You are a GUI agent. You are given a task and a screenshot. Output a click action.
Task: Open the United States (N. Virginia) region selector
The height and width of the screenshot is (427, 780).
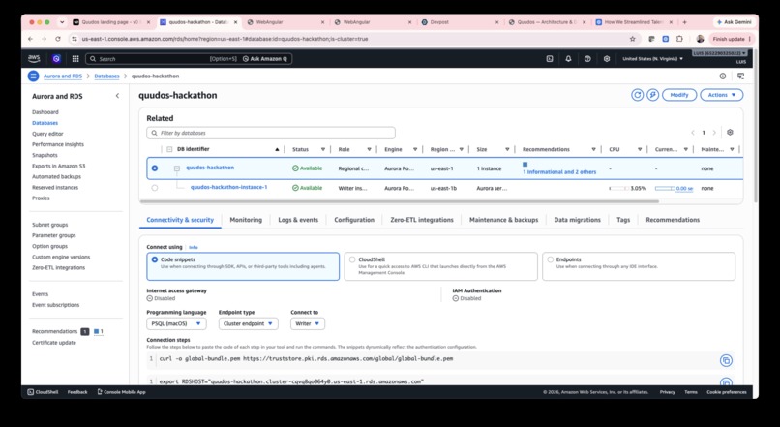(x=652, y=59)
